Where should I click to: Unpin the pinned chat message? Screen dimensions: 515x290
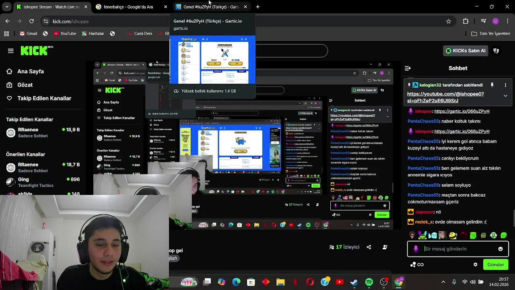[x=492, y=85]
